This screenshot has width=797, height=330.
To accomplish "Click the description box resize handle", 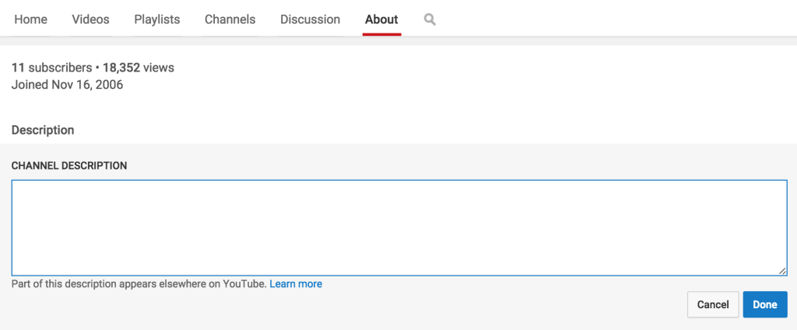I will click(x=782, y=271).
